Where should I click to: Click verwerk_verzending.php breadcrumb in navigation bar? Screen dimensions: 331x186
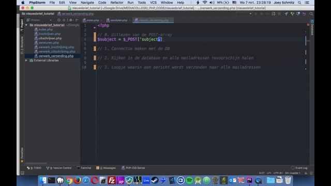76,14
